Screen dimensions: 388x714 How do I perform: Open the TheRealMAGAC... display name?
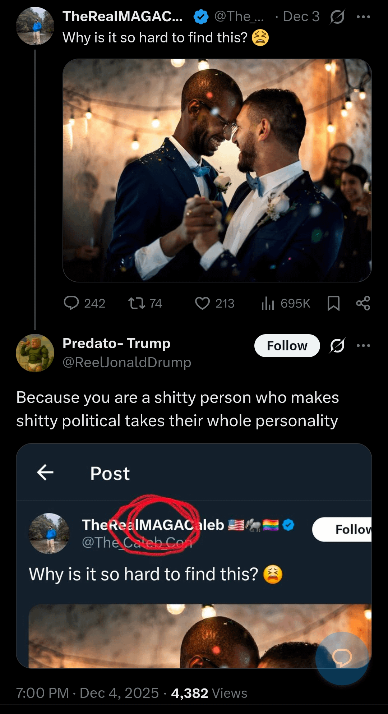click(x=122, y=17)
